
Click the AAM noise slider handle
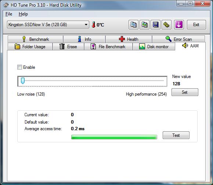[23, 81]
